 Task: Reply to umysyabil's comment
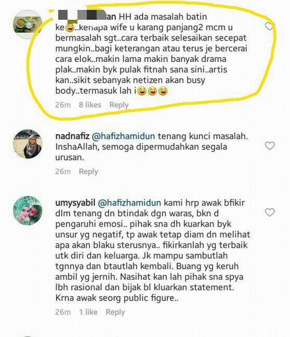click(115, 312)
